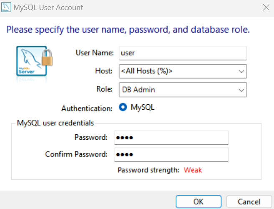
Task: Close the MySQL User Account dialog
Action: click(x=266, y=8)
